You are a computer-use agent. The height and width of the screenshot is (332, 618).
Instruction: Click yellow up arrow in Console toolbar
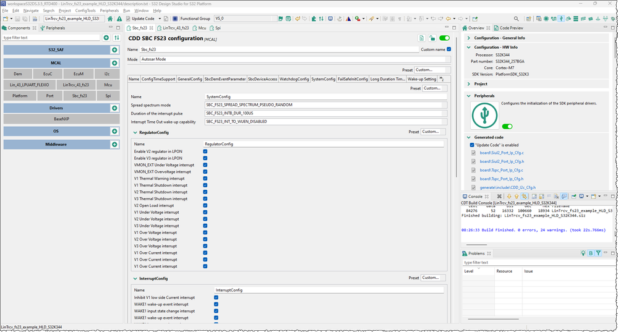click(x=517, y=196)
